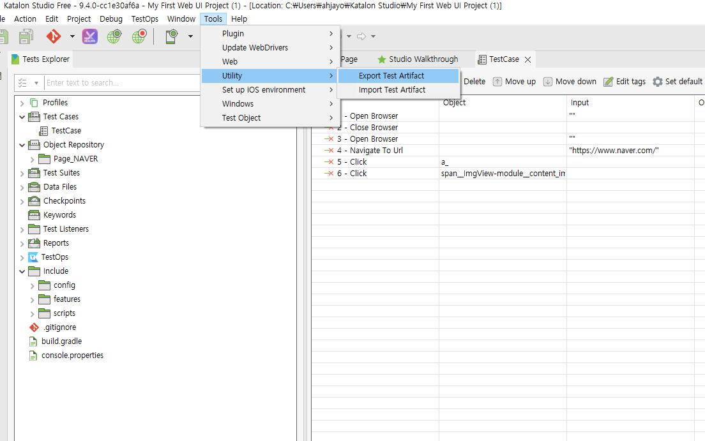Open the Action menu

point(25,19)
